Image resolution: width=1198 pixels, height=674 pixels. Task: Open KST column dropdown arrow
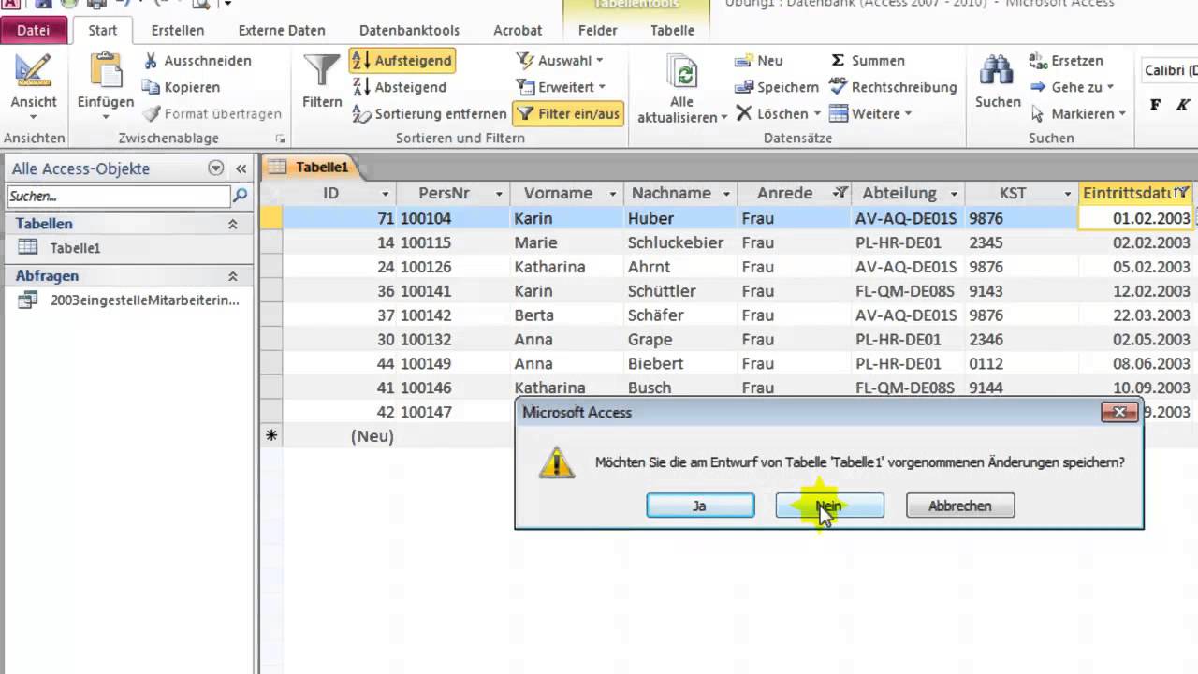(1067, 194)
